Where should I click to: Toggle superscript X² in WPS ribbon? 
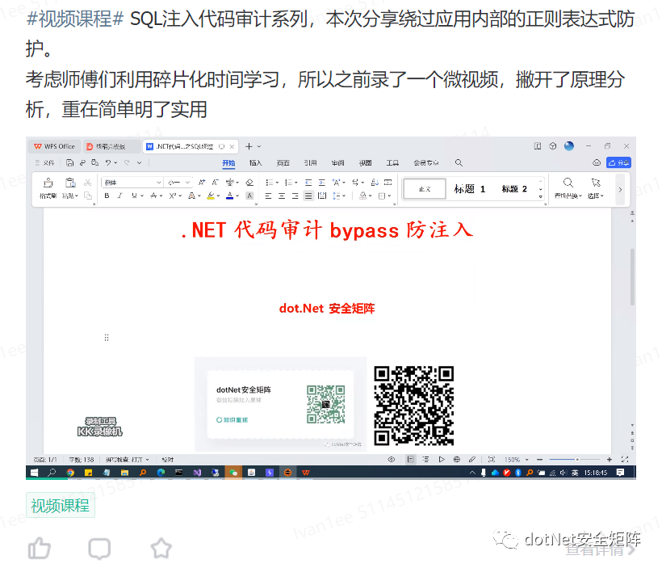[x=173, y=196]
